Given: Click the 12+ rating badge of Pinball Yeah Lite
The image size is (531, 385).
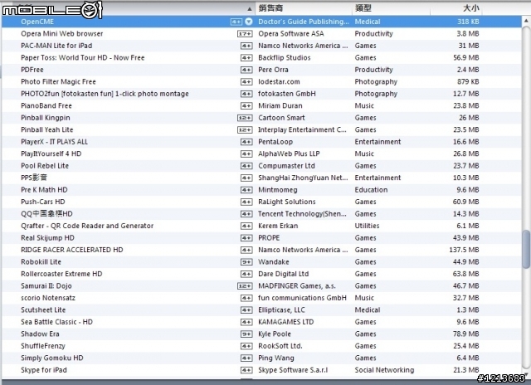Looking at the screenshot, I should coord(245,130).
